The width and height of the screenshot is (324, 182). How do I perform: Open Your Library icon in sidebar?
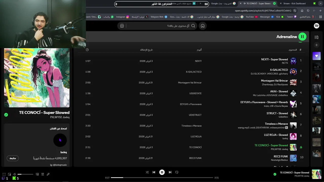316,37
